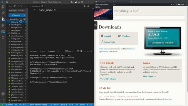
Task: Click the commit Message input field
Action: (17, 11)
